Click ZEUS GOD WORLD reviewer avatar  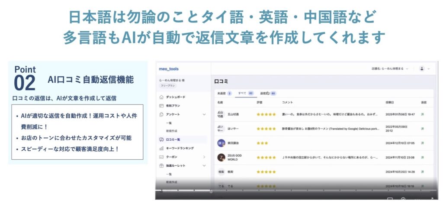point(221,157)
